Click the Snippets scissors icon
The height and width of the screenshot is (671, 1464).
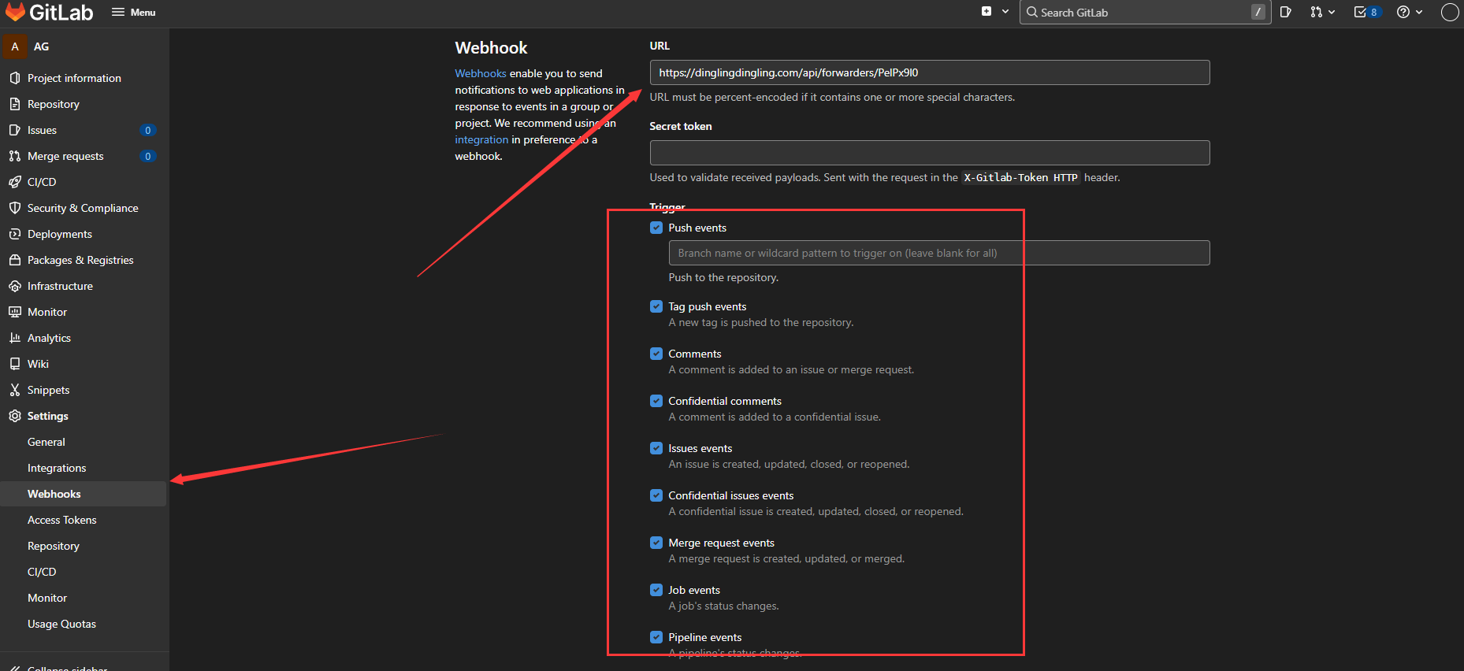pos(14,390)
